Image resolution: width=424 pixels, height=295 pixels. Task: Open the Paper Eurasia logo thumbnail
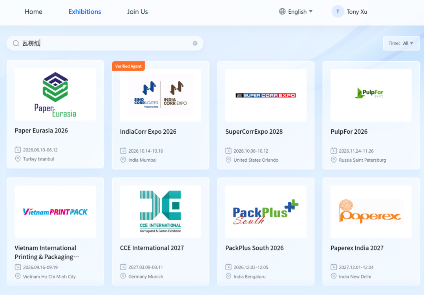click(55, 94)
